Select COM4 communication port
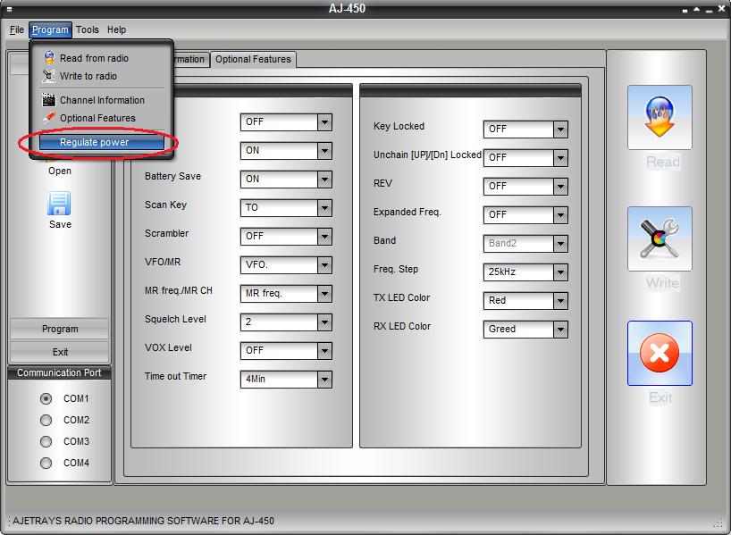This screenshot has height=535, width=731. (x=46, y=463)
